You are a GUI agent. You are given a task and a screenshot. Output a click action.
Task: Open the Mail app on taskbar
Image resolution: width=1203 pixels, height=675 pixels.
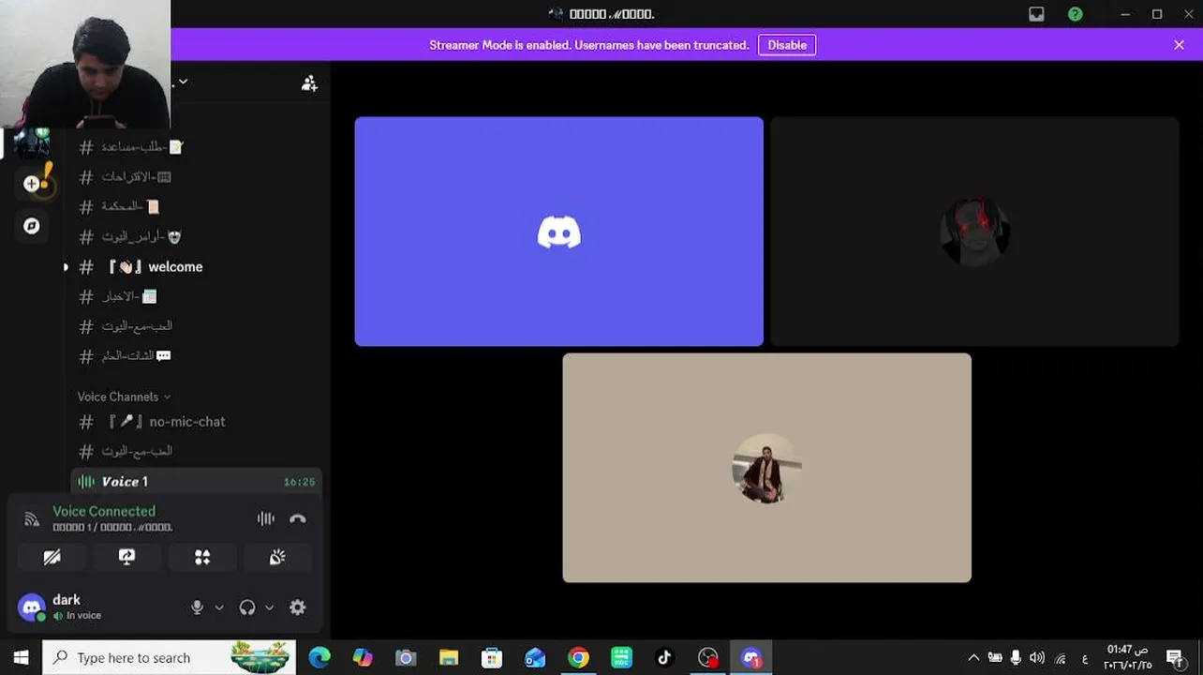pos(535,658)
